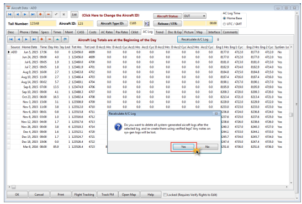
Task: Go to next AC log entry
Action: pos(26,39)
